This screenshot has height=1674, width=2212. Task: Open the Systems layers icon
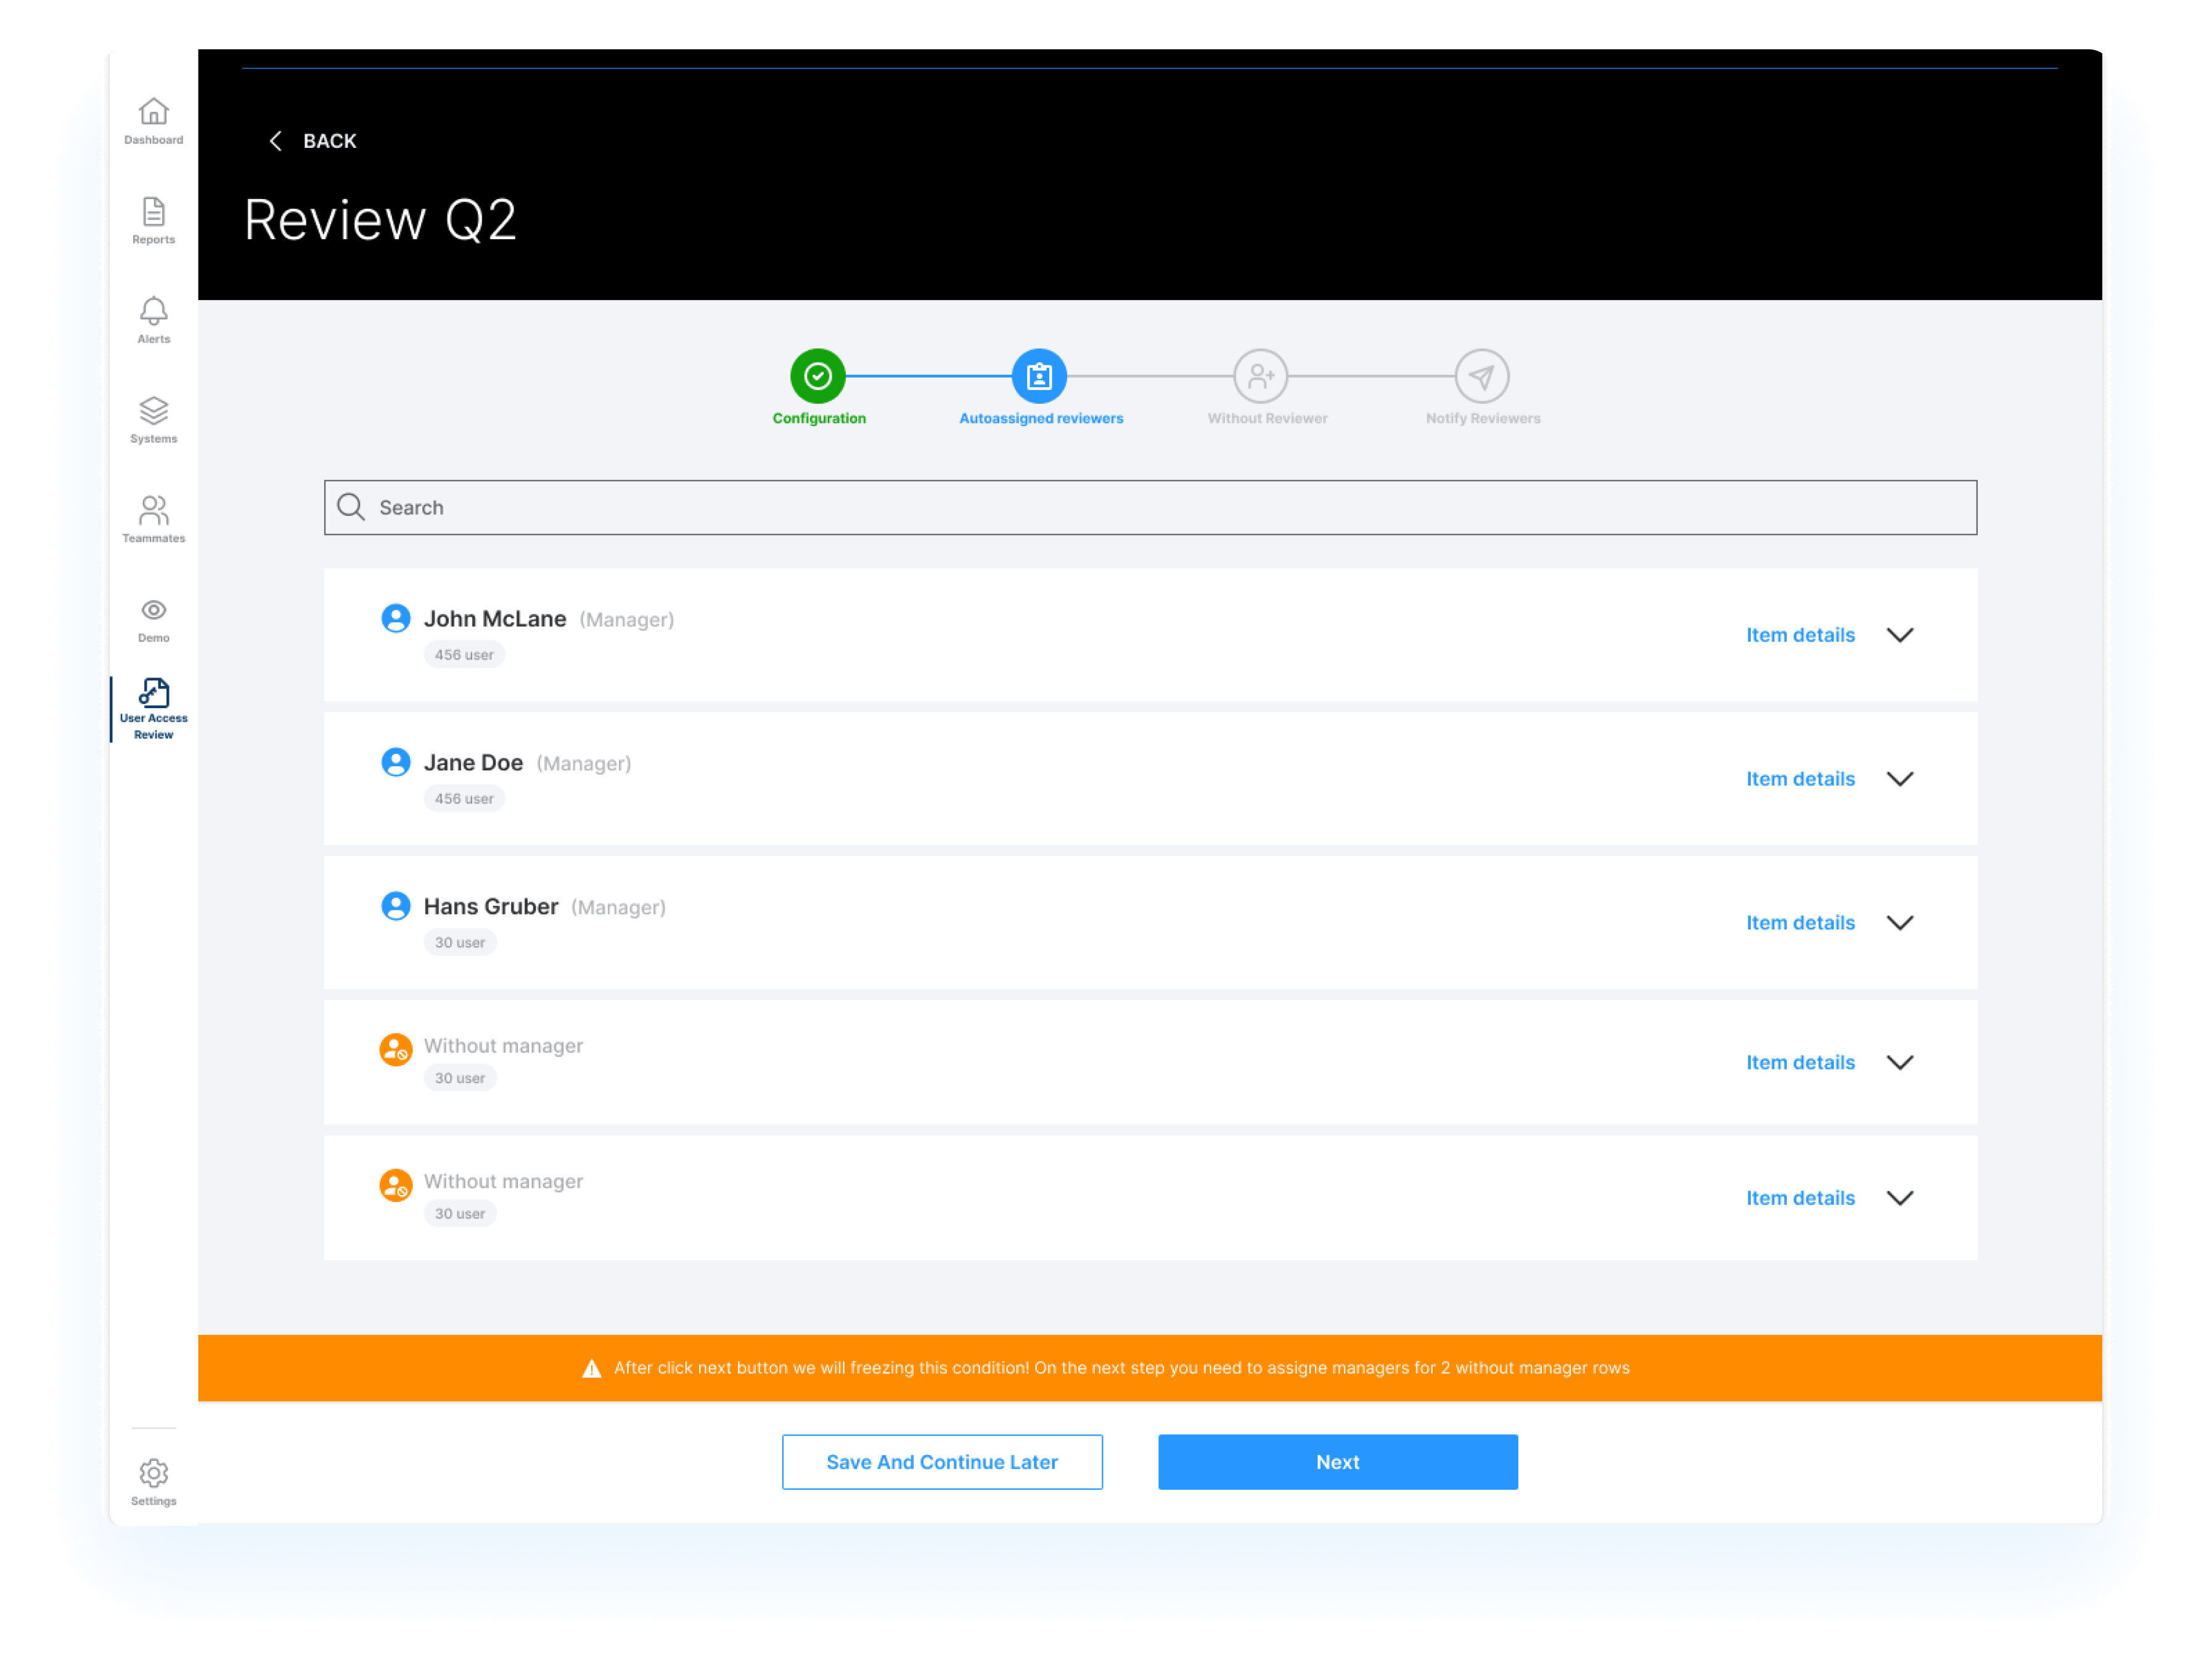(x=153, y=410)
